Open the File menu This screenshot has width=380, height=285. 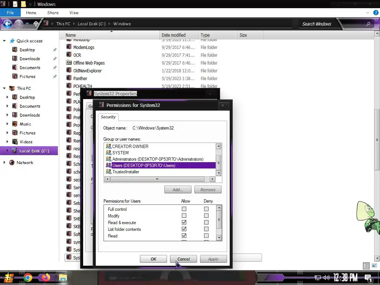(10, 13)
